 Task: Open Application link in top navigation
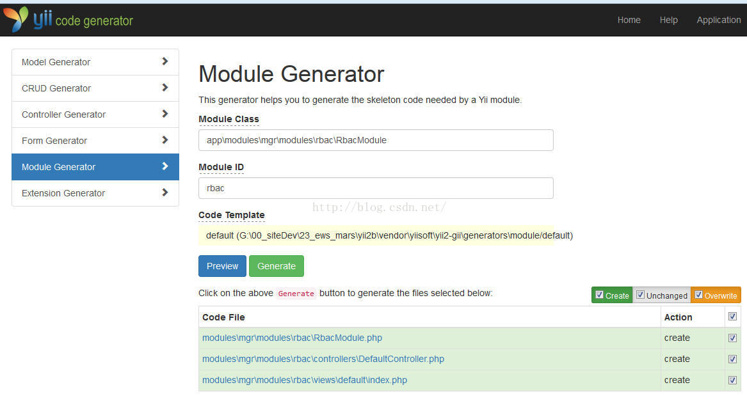pos(718,20)
